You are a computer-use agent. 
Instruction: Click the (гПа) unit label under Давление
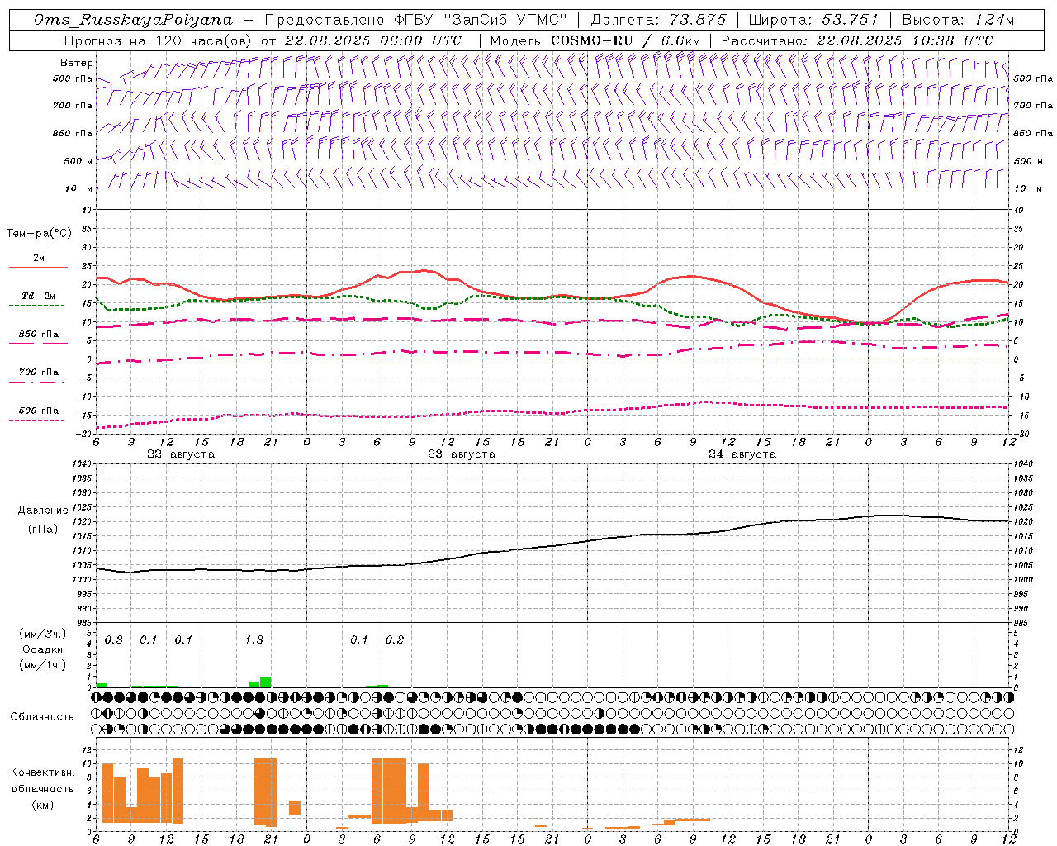tap(42, 530)
